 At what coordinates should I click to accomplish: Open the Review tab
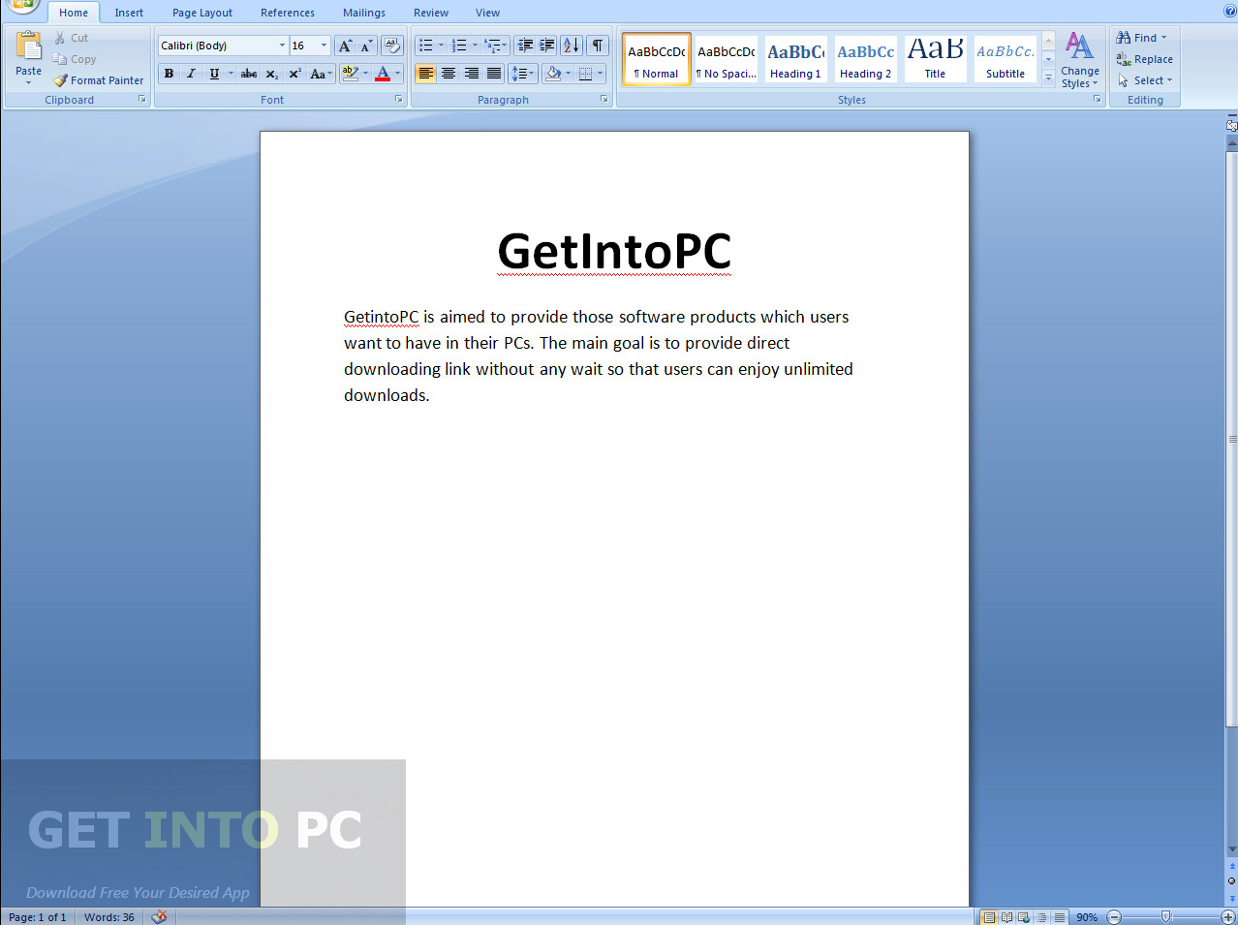click(431, 13)
